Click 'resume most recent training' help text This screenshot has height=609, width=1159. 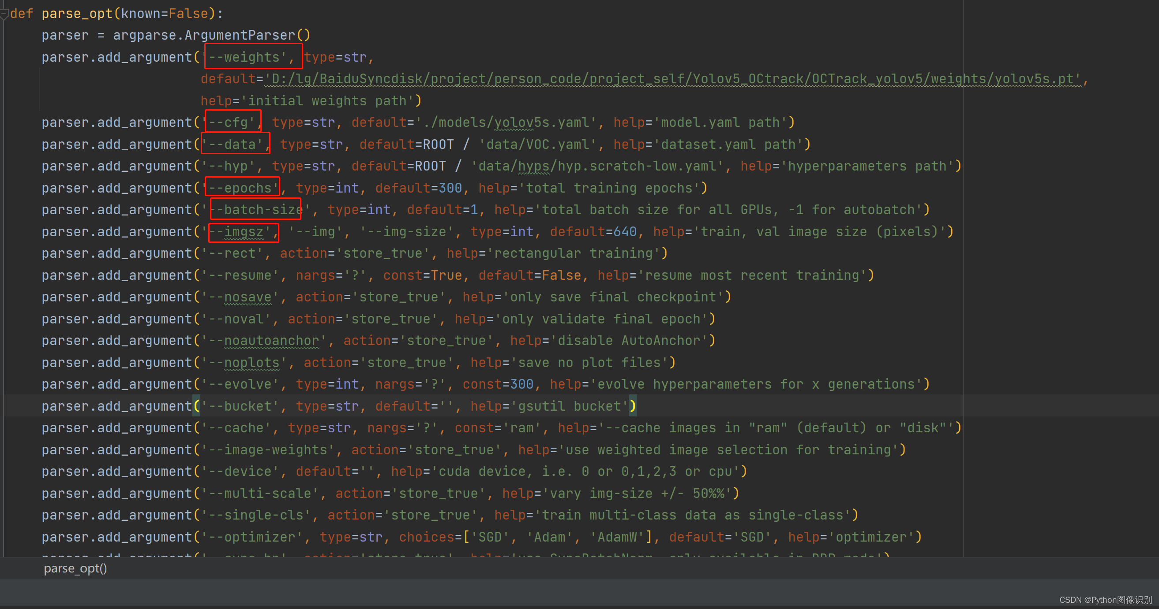pyautogui.click(x=752, y=275)
